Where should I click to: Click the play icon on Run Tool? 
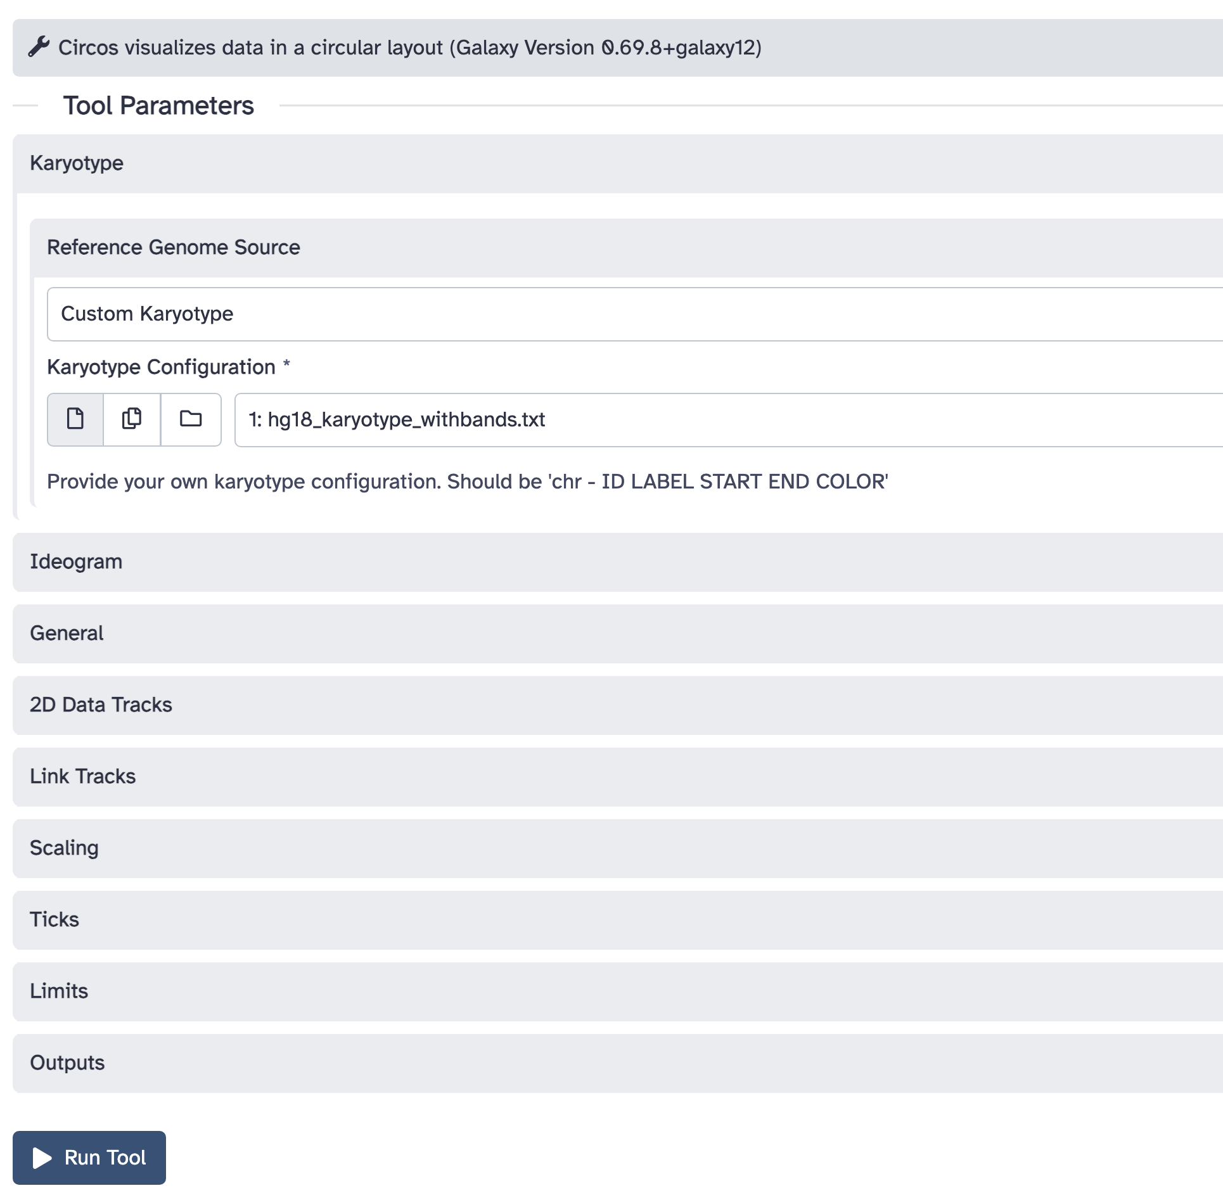42,1158
